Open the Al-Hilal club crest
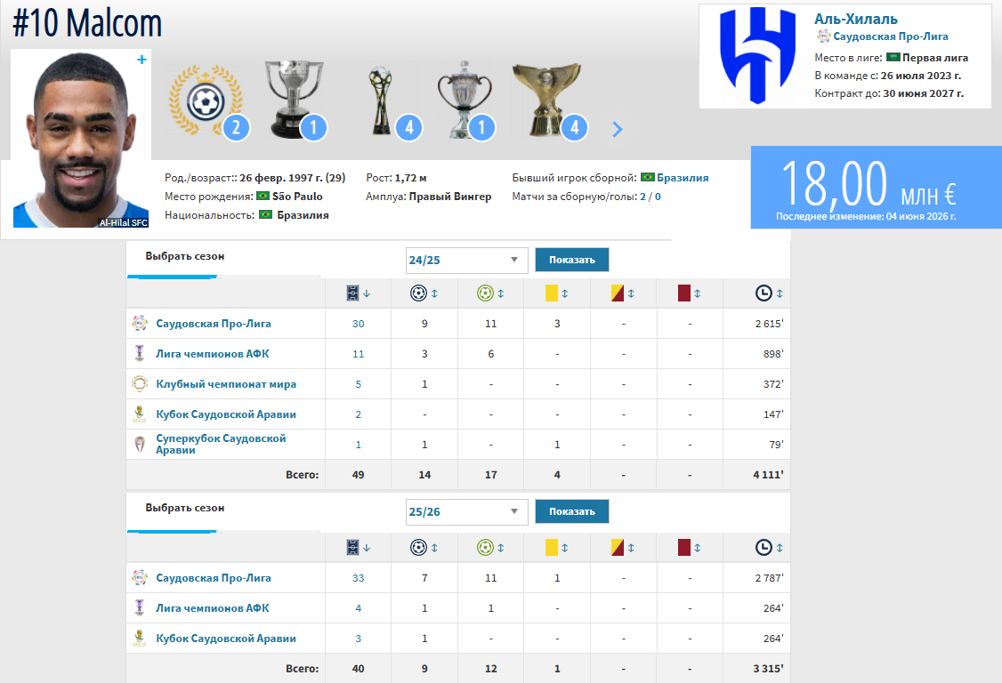1002x683 pixels. tap(756, 56)
